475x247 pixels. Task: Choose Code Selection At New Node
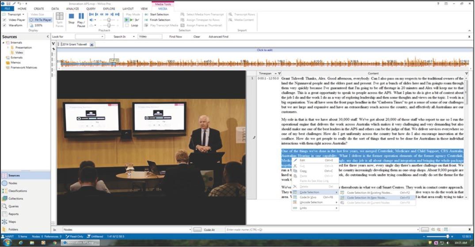coord(366,198)
